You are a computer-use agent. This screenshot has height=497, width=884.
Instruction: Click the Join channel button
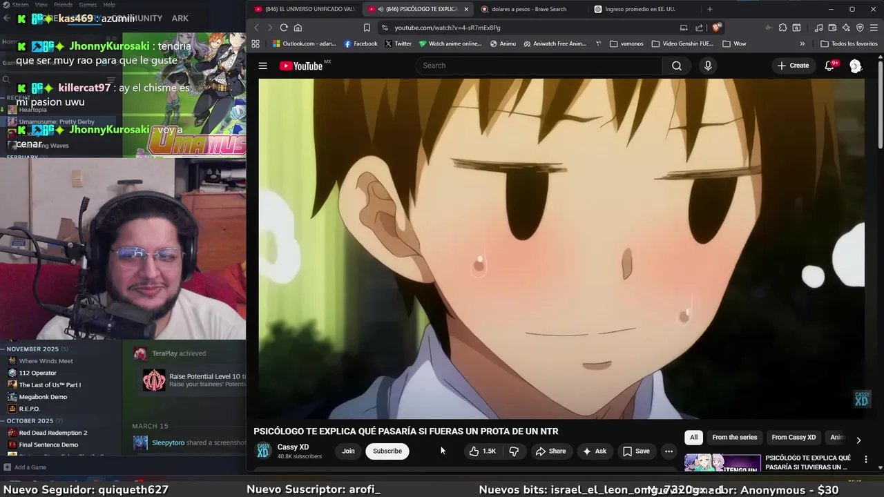(348, 451)
